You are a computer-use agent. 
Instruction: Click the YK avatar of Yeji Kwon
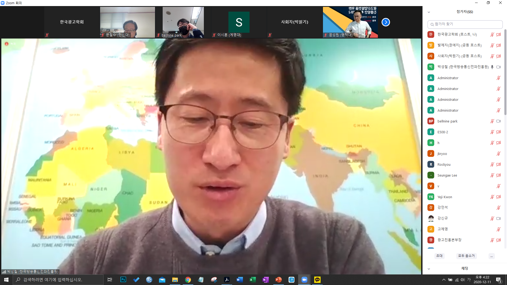(x=431, y=197)
